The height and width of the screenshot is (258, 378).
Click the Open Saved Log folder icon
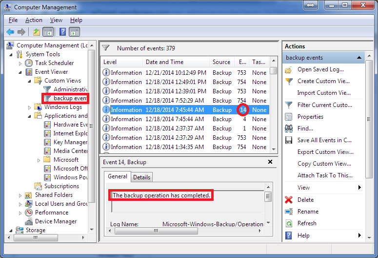click(x=289, y=70)
